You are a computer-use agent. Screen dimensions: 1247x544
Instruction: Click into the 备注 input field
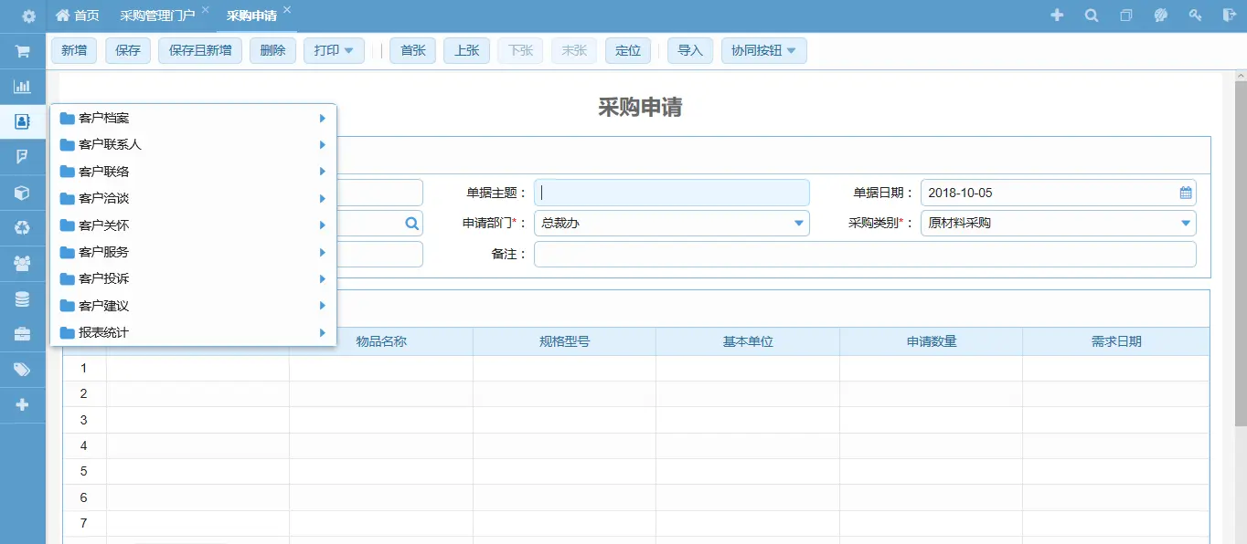click(x=864, y=254)
